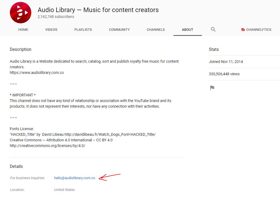This screenshot has width=280, height=200.
Task: Open the davidlibeau.fr HACKED_Title font URL
Action: 110,134
